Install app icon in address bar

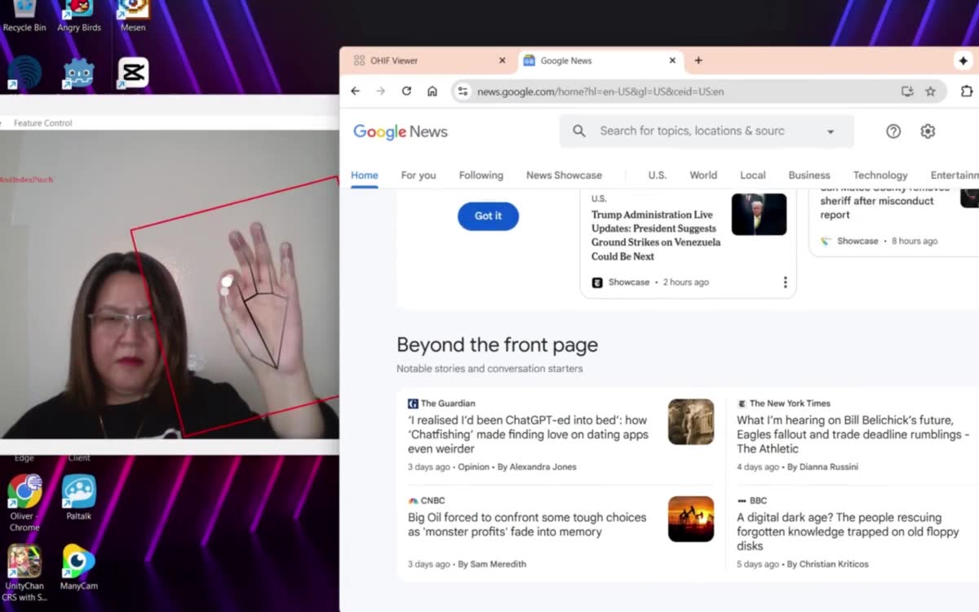[x=907, y=91]
